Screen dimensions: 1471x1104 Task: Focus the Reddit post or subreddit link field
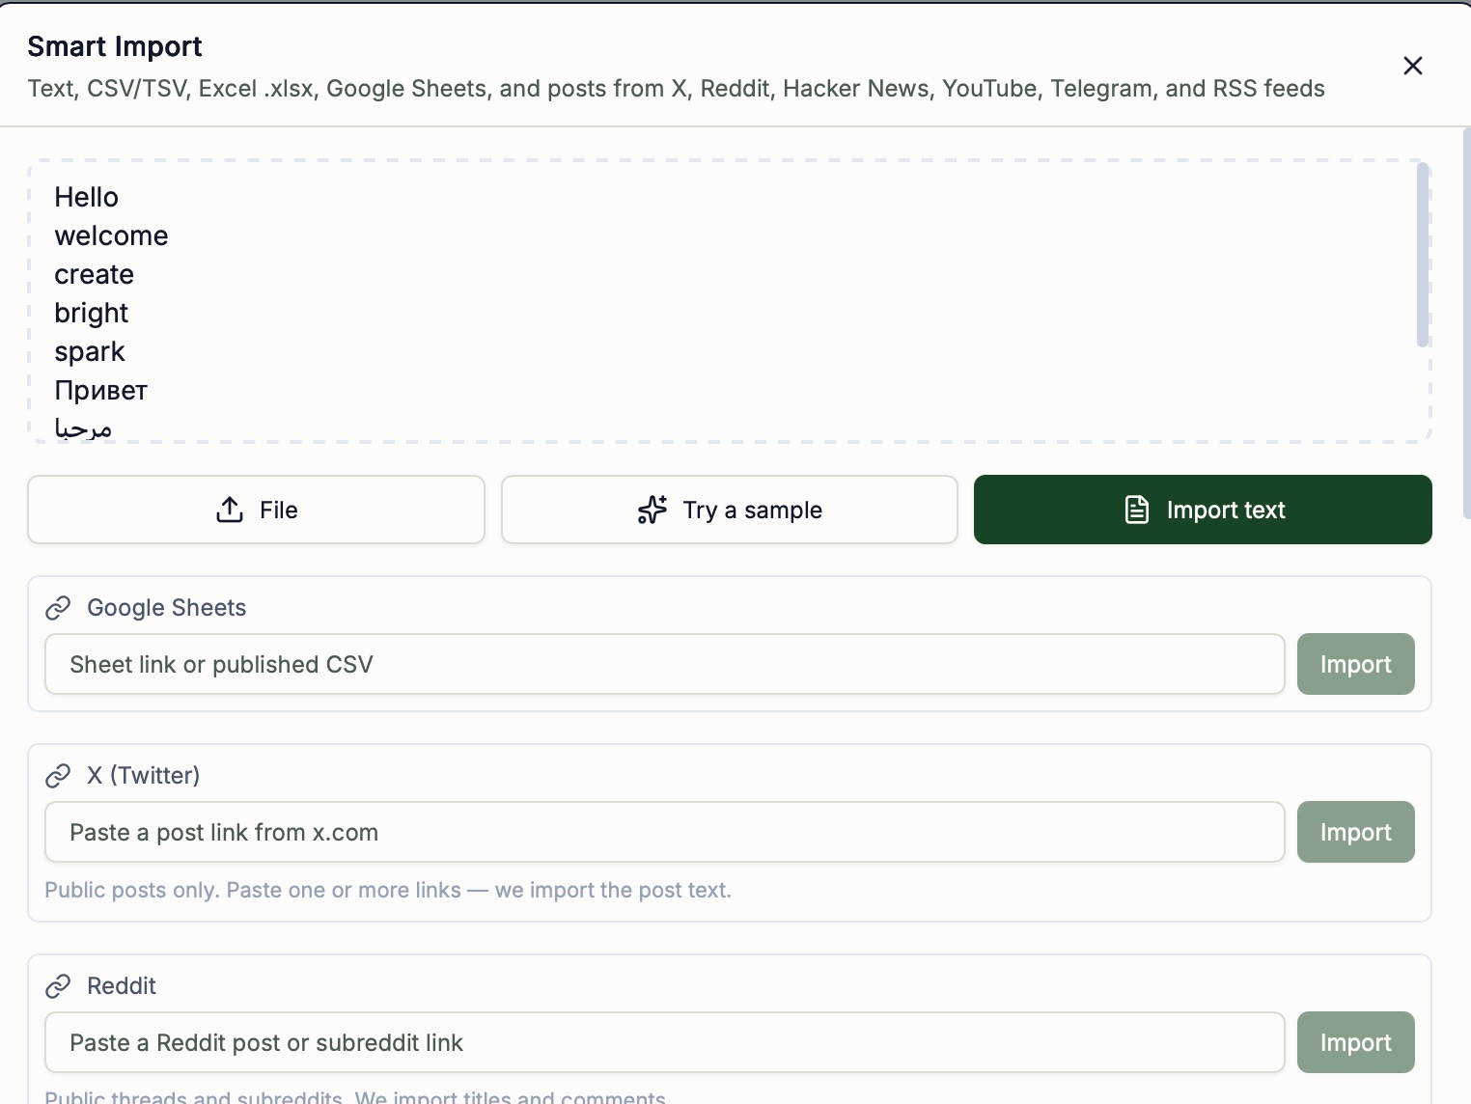pyautogui.click(x=665, y=1042)
